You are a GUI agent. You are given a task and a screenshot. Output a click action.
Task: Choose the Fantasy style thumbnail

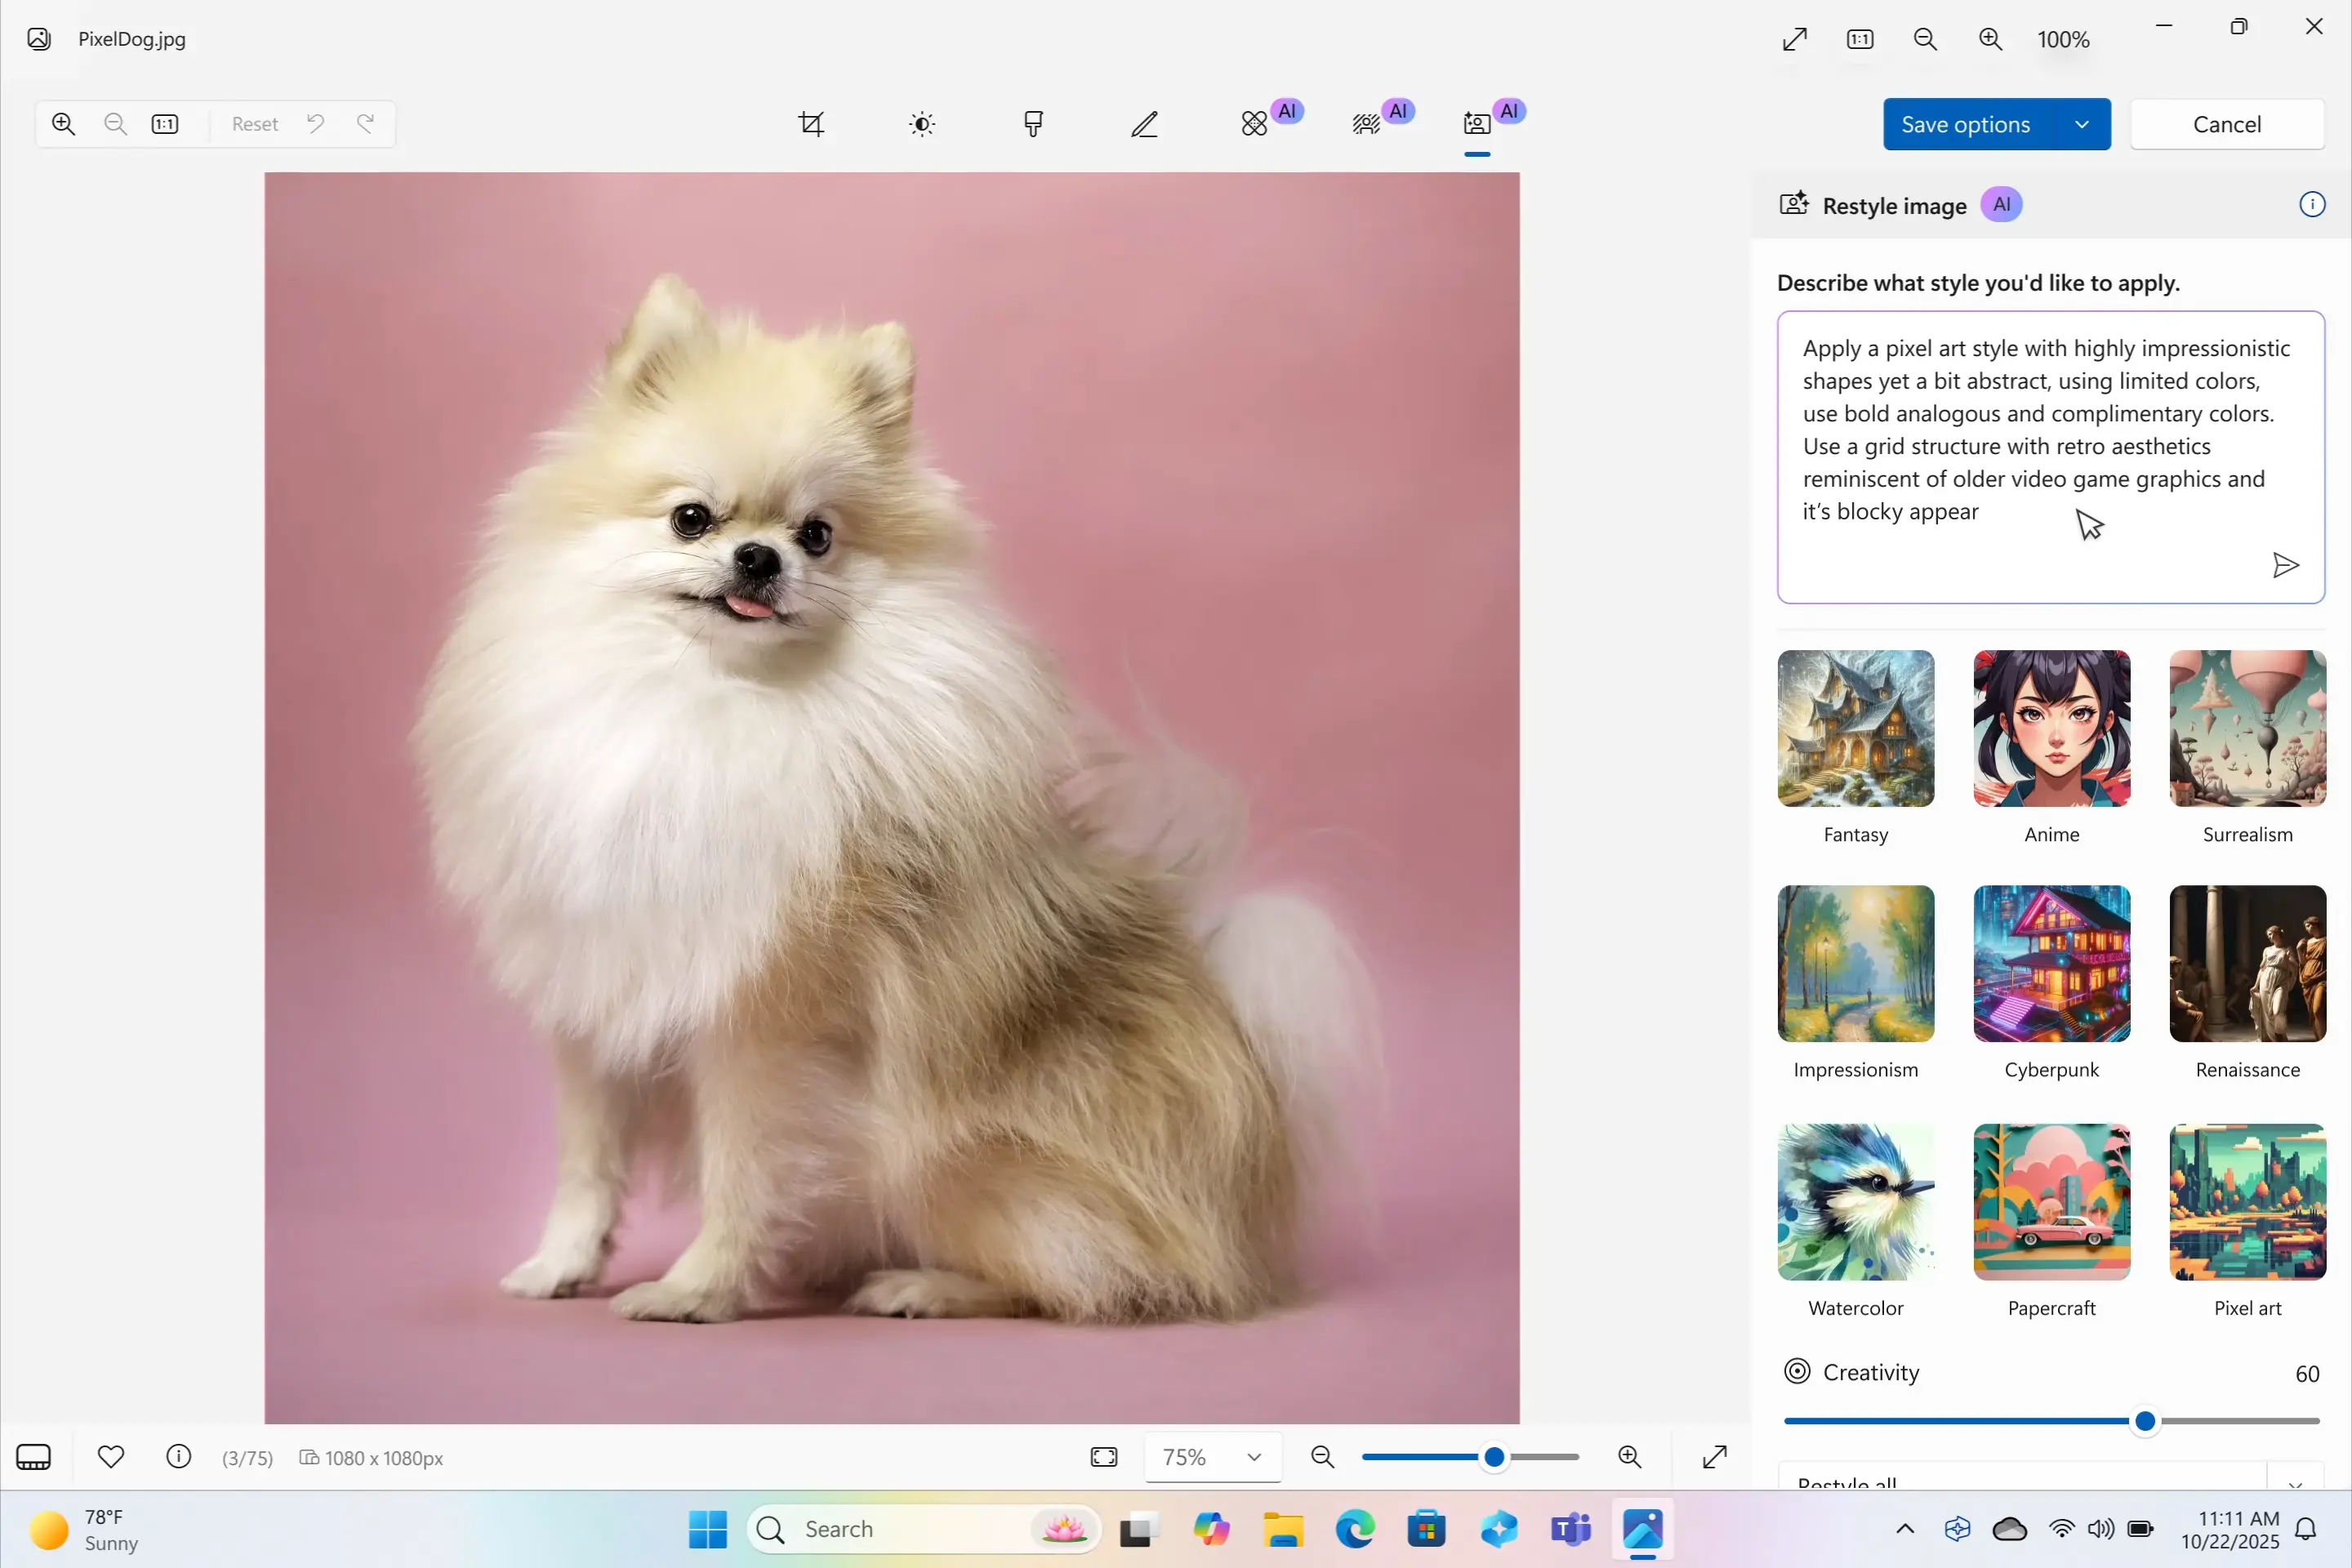coord(1856,728)
